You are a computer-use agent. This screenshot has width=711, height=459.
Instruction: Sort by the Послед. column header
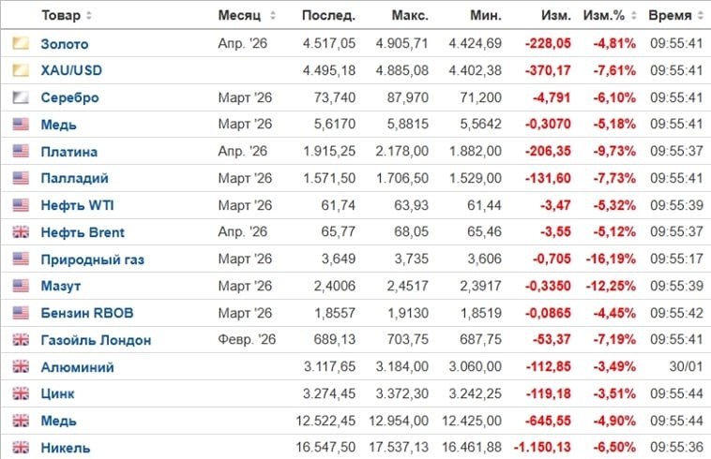pos(328,16)
